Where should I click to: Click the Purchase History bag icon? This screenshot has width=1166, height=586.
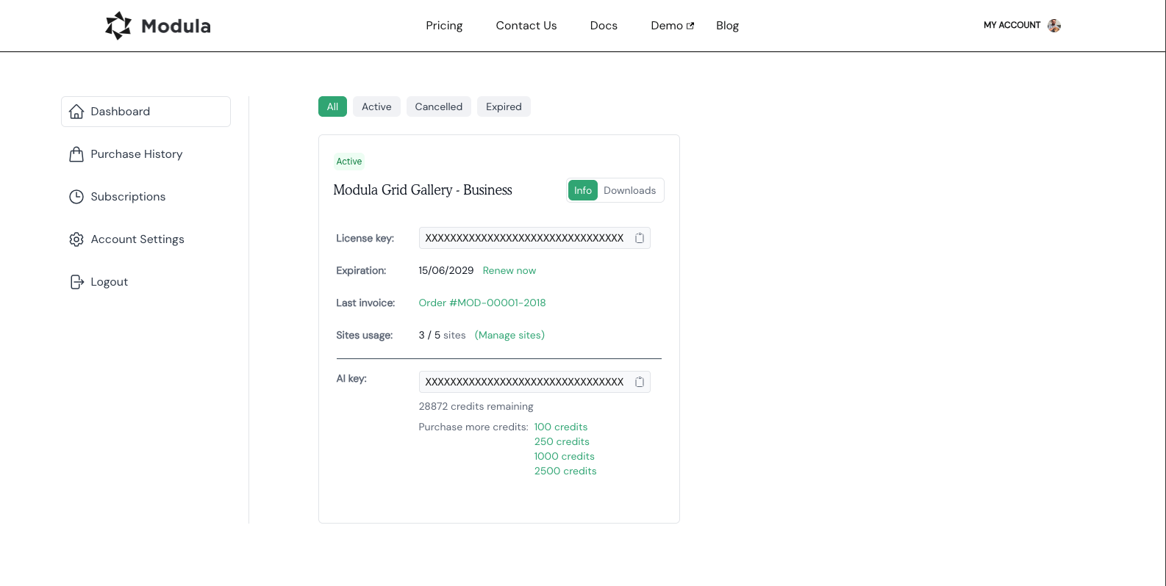tap(76, 154)
